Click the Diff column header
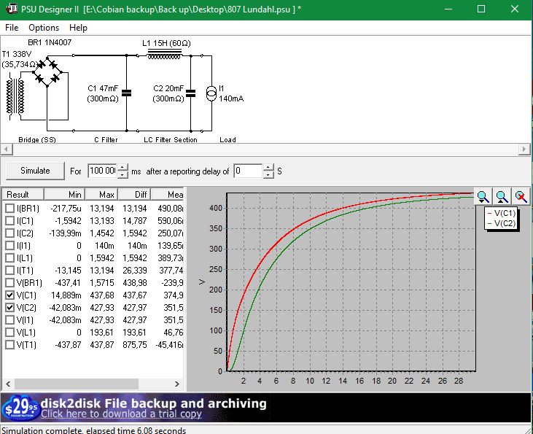The height and width of the screenshot is (434, 533). click(x=134, y=195)
